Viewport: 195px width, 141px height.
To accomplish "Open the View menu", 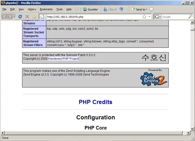I will point(21,9).
